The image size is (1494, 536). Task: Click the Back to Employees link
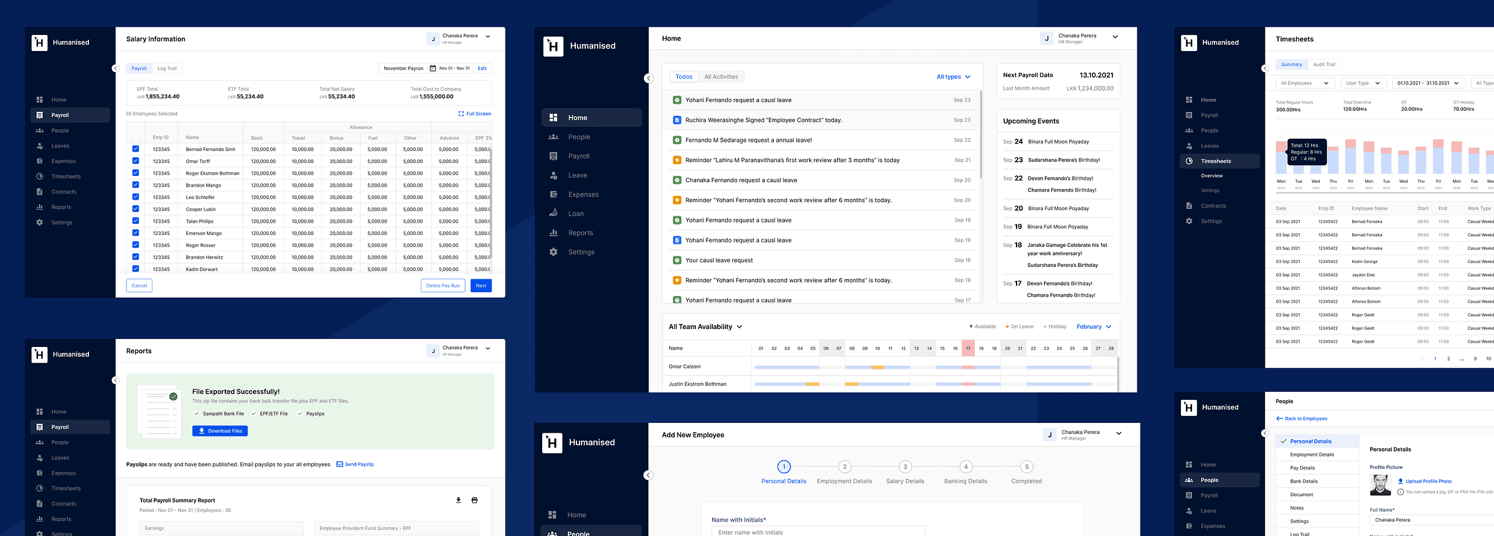1302,418
